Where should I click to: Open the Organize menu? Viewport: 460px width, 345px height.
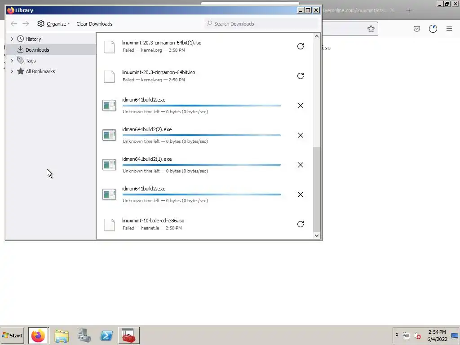[54, 24]
